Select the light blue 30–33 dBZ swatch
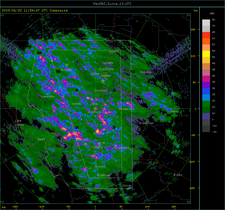225x210 pixels. pyautogui.click(x=206, y=98)
